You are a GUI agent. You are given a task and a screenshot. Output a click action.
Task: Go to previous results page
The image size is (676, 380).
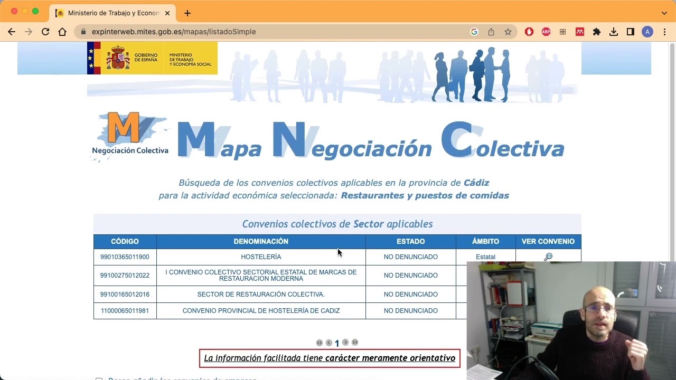329,343
